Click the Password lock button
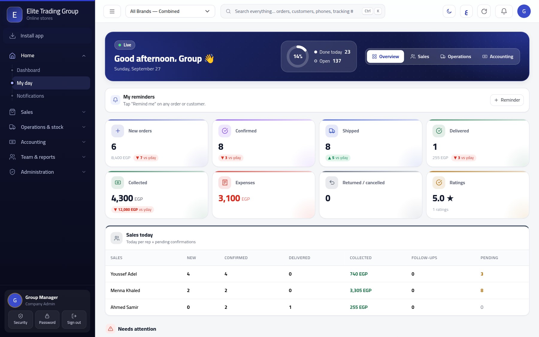The width and height of the screenshot is (539, 337). [47, 319]
